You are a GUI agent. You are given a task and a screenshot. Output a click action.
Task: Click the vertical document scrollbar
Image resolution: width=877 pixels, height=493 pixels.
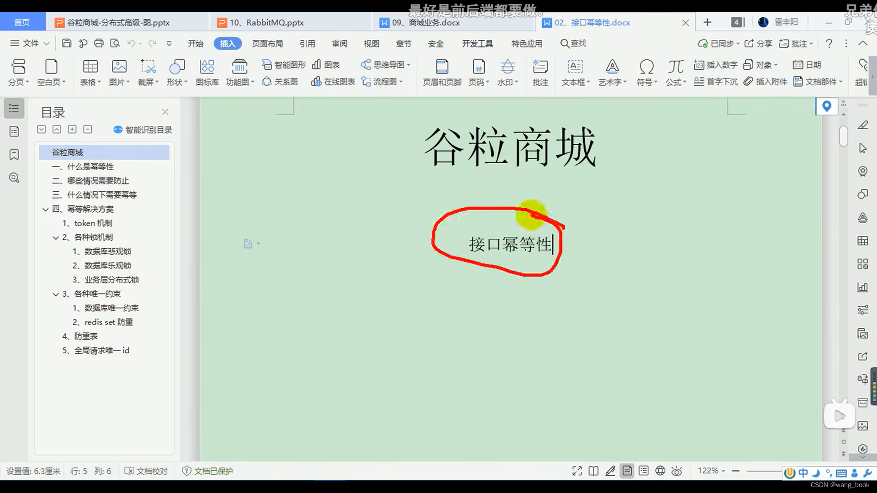pyautogui.click(x=843, y=137)
